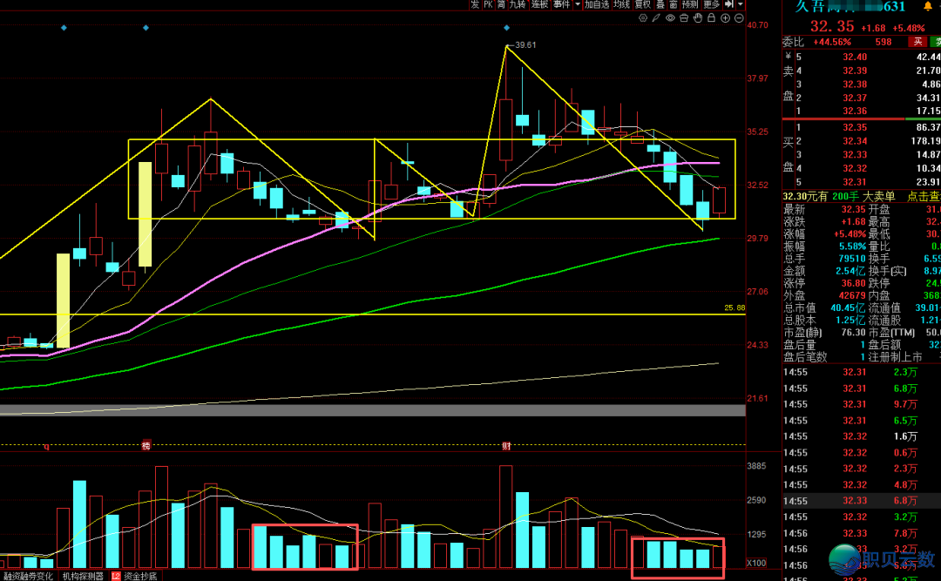This screenshot has width=941, height=581.
Task: Switch to 融资融券变化 tab
Action: [x=28, y=576]
